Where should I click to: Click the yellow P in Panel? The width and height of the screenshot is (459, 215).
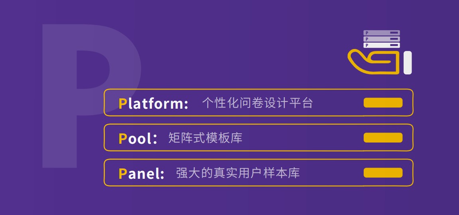pyautogui.click(x=122, y=174)
